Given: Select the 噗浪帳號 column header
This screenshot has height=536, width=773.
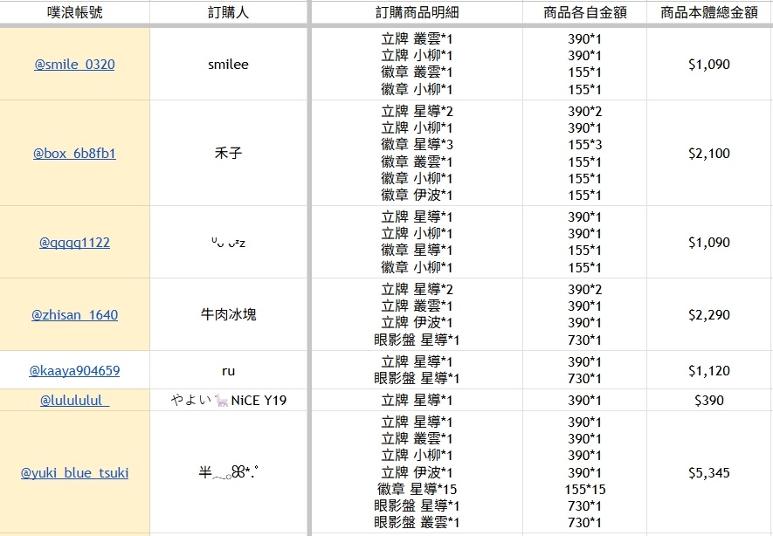Looking at the screenshot, I should 74,13.
